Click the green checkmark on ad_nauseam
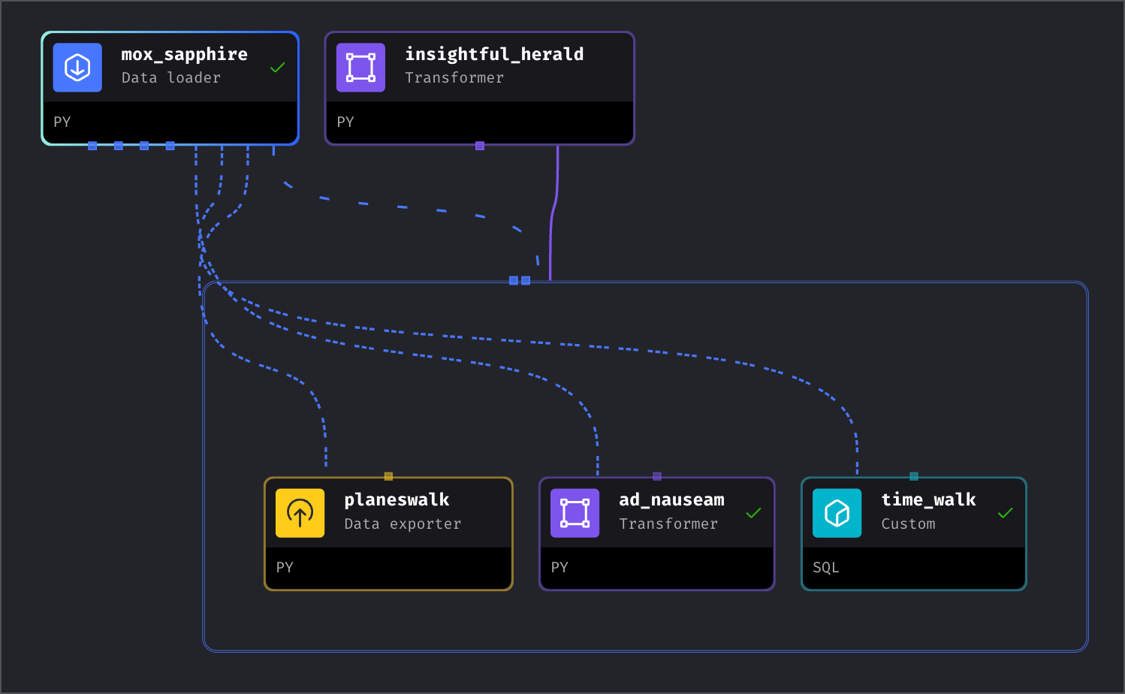Image resolution: width=1125 pixels, height=694 pixels. click(x=753, y=513)
